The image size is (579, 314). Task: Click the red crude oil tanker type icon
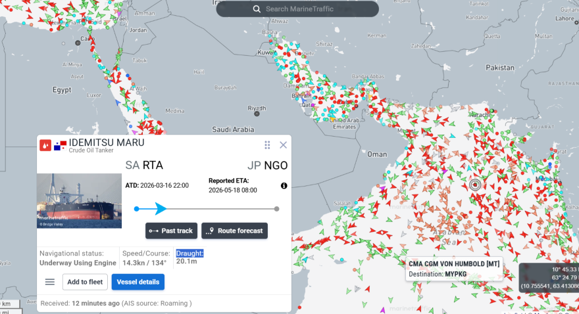pos(45,145)
